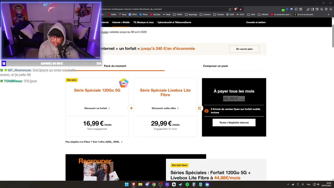
Task: Click the Bon plan Open yellow badge
Action: (x=180, y=165)
